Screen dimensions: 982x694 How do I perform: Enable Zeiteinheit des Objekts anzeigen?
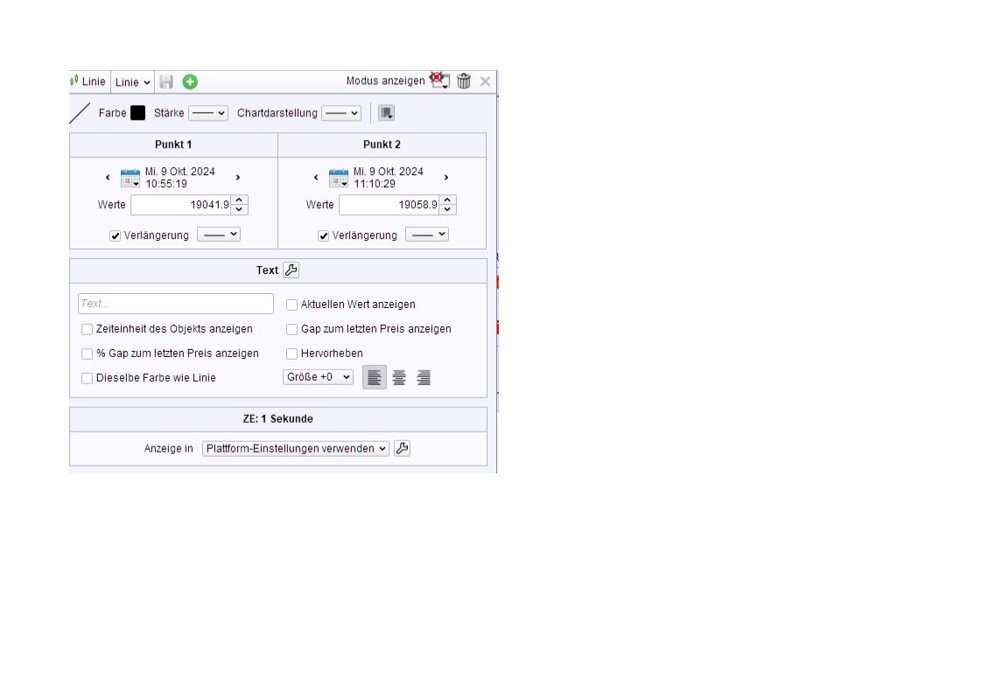click(87, 329)
